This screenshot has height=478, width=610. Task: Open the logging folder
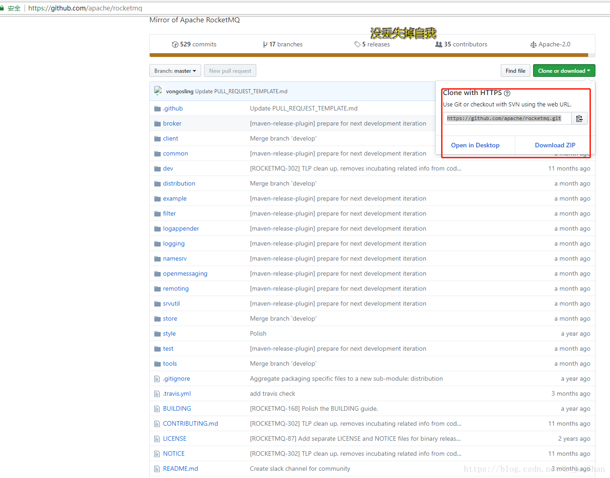(x=174, y=244)
